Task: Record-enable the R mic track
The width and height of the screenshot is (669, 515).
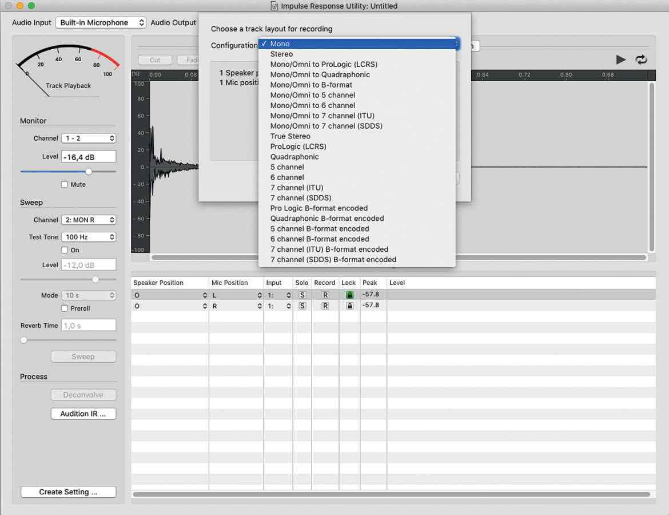Action: pos(325,306)
